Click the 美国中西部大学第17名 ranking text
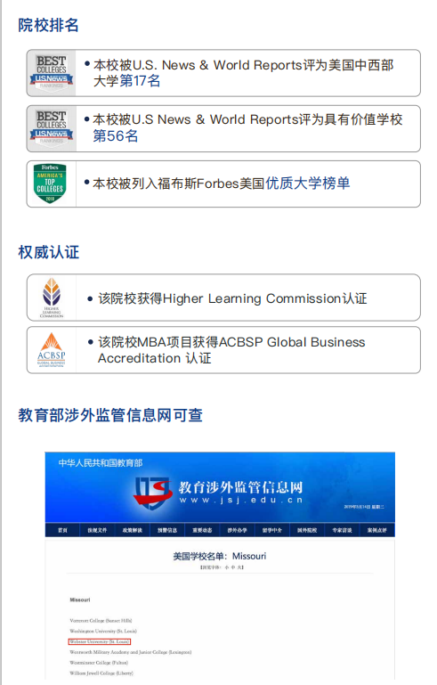This screenshot has width=437, height=685. (243, 73)
